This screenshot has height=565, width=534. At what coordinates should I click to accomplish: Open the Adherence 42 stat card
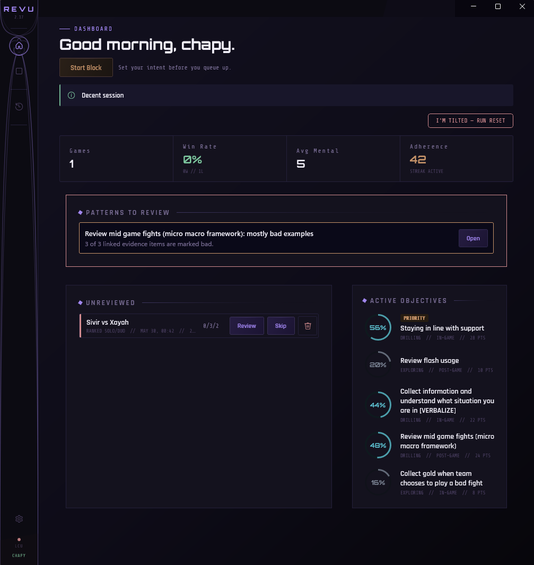[457, 159]
